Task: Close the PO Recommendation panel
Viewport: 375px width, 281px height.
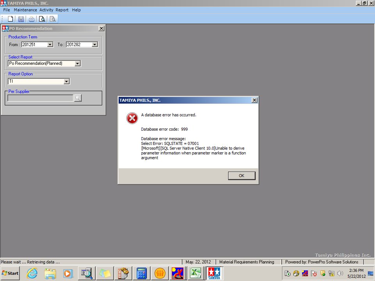Action: pos(101,28)
